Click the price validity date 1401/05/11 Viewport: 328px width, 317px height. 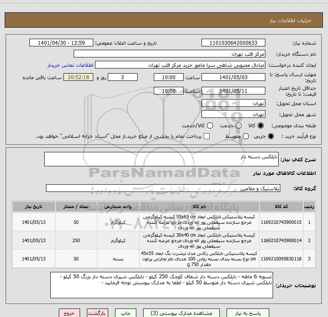click(233, 91)
